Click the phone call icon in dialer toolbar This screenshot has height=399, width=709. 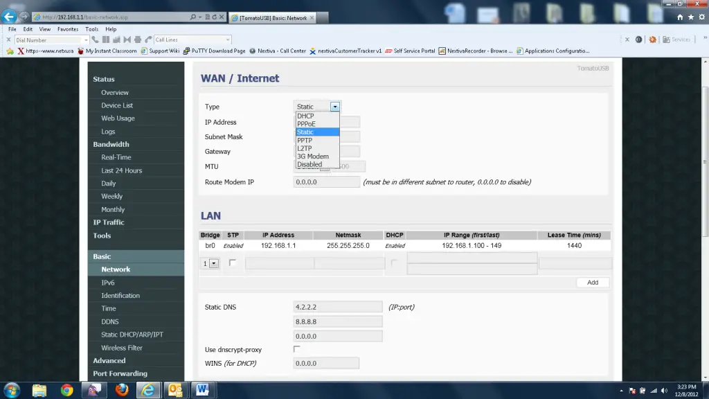click(x=95, y=39)
